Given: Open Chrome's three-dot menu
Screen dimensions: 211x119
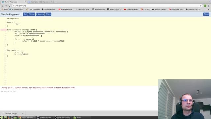Looking at the screenshot, I should pos(209,6).
